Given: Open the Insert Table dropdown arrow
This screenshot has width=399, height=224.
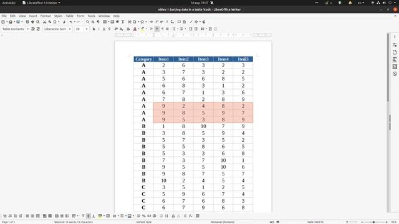Looking at the screenshot, I should click(x=108, y=22).
